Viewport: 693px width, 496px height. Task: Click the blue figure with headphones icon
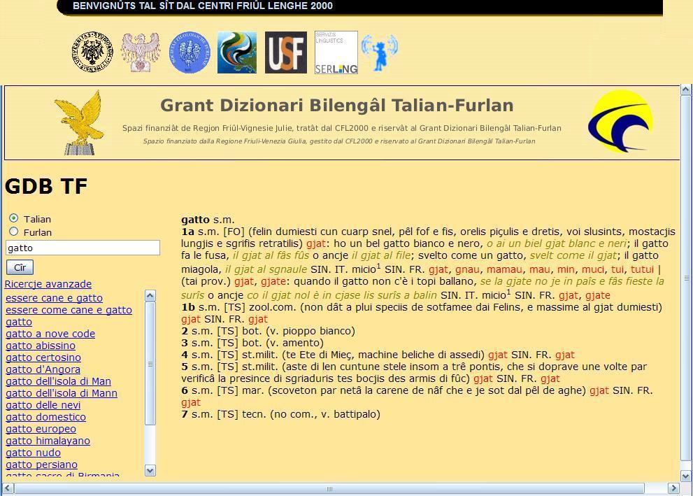(380, 52)
